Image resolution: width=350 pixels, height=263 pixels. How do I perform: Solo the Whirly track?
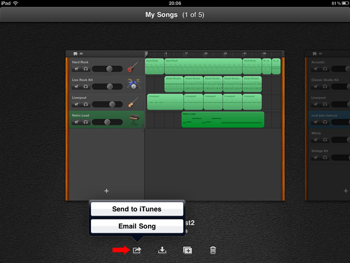coord(325,140)
